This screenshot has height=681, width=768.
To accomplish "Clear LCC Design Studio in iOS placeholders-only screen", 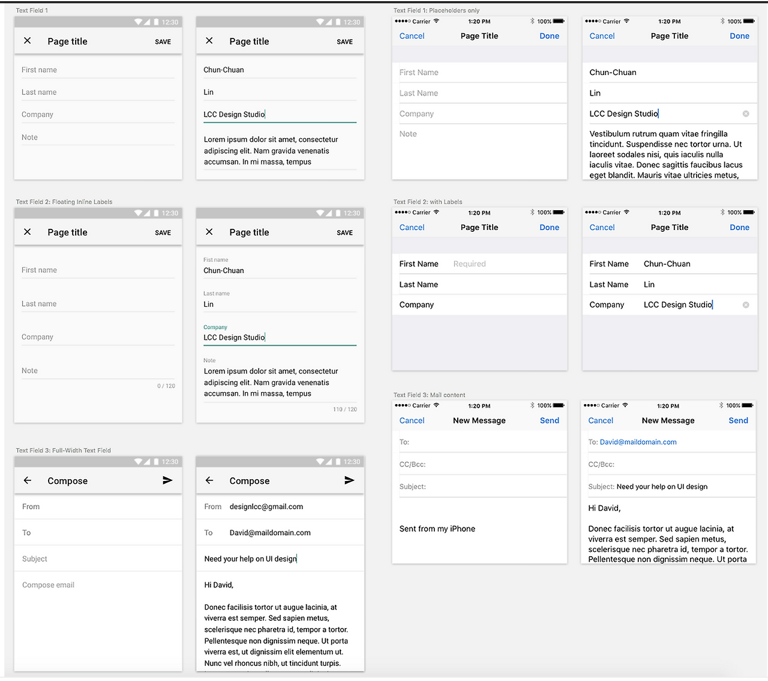I will click(x=746, y=114).
